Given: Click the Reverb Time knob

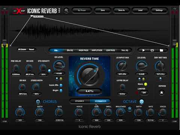Looking at the screenshot, I should [x=89, y=75].
